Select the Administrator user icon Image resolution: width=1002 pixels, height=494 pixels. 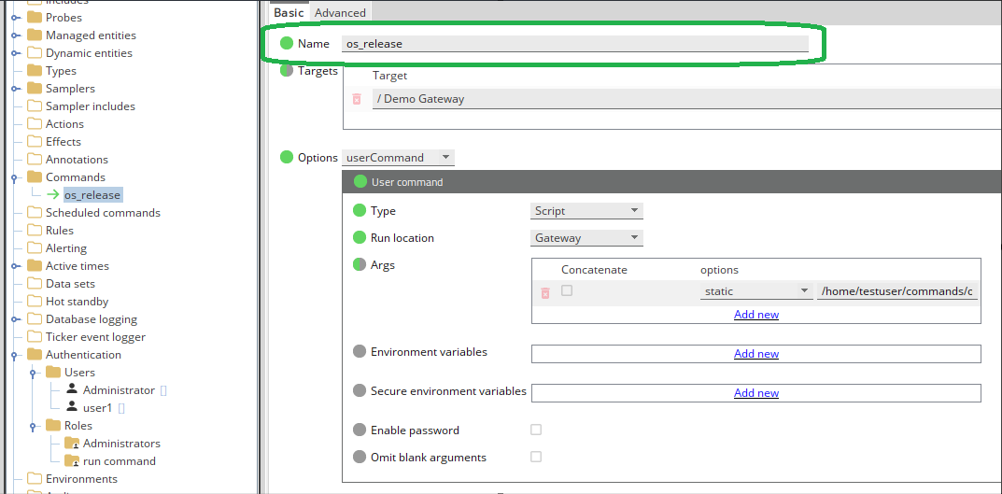tap(72, 390)
